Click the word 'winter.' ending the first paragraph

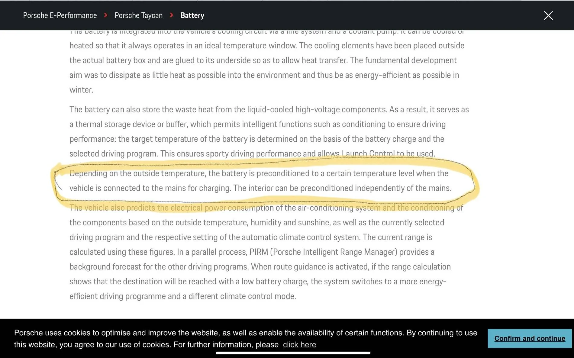(x=81, y=90)
